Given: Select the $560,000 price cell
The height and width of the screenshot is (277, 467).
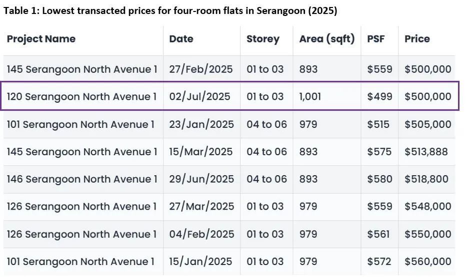Looking at the screenshot, I should (427, 262).
